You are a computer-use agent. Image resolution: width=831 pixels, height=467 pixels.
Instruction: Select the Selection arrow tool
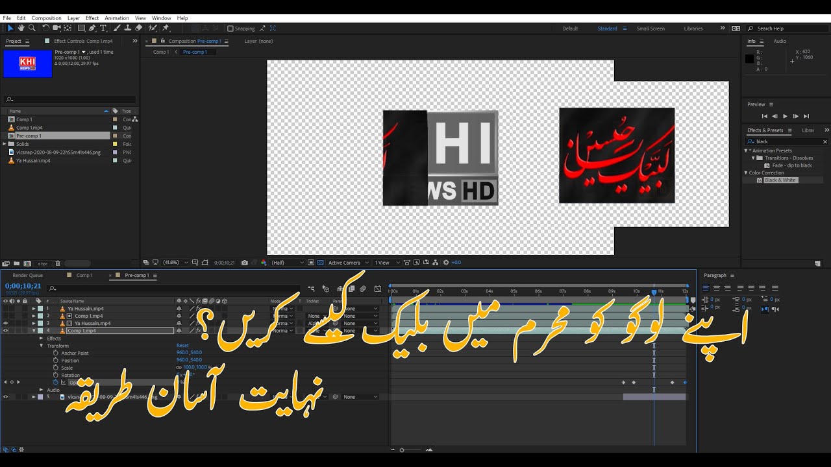pos(10,28)
